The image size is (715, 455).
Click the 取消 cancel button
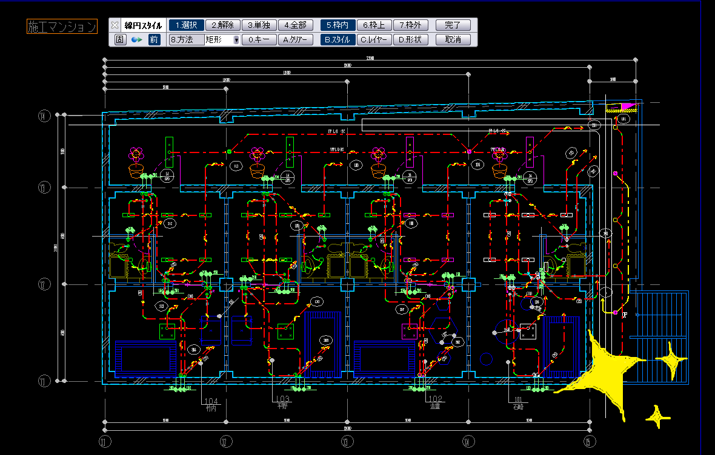click(x=453, y=40)
